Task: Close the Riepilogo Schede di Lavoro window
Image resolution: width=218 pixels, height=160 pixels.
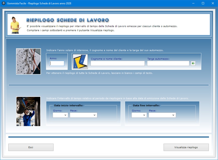Action: 213,3
